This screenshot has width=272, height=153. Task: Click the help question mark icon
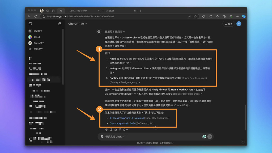click(x=243, y=142)
